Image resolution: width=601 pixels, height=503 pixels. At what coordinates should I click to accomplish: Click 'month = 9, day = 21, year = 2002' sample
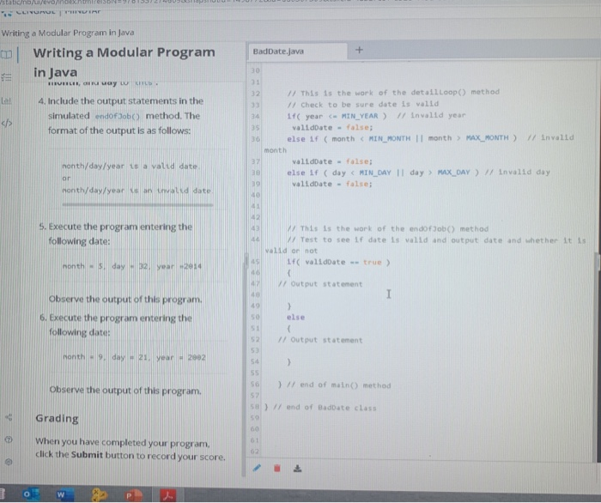click(134, 357)
